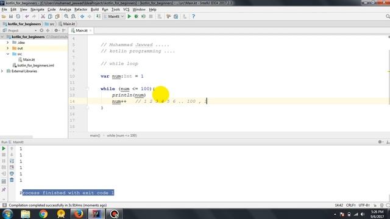390x219 pixels.
Task: Click the Stop button in the Run panel
Action: click(4, 155)
